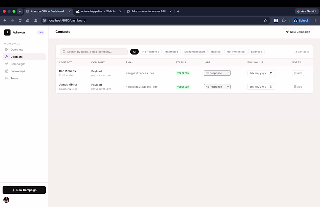The height and width of the screenshot is (207, 320).
Task: Click the site info icon in address bar
Action: [x=45, y=20]
